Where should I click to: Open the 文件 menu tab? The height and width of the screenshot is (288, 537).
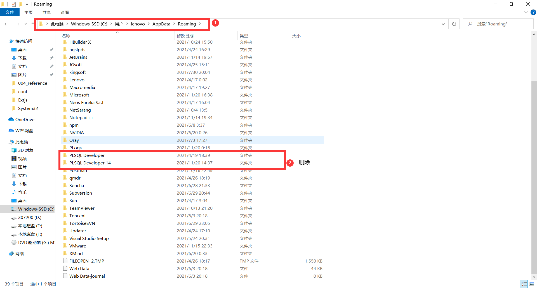tap(10, 12)
